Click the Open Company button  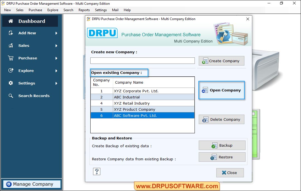[222, 90]
